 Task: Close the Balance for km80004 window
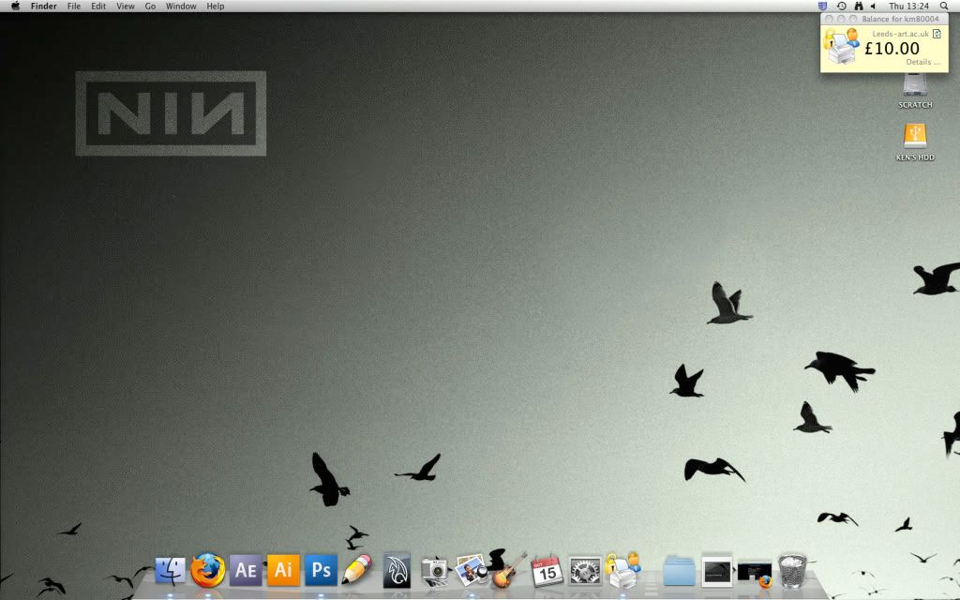(829, 19)
